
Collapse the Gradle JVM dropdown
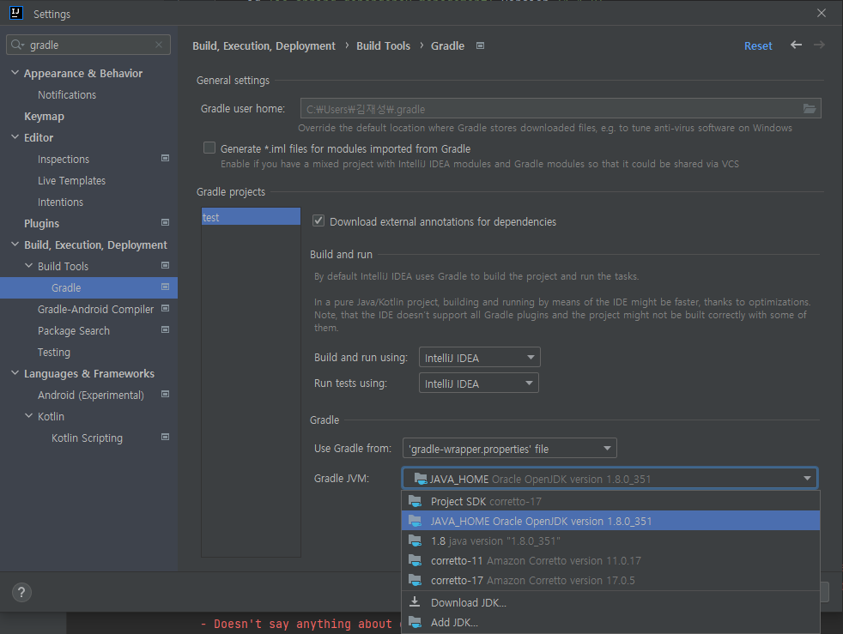click(x=807, y=478)
